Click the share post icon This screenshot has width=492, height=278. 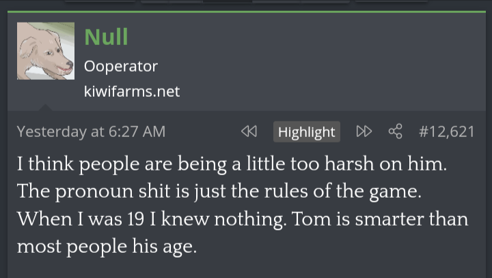tap(395, 131)
